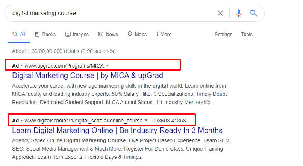
Task: Click the www.digitalscholar.in online_course URL
Action: point(83,121)
